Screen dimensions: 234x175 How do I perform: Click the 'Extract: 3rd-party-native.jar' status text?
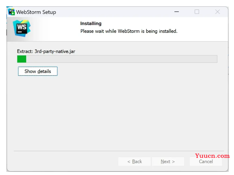(x=46, y=52)
